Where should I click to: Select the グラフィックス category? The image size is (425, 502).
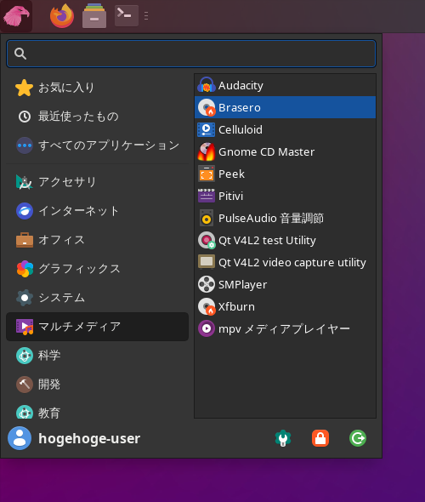(x=97, y=269)
